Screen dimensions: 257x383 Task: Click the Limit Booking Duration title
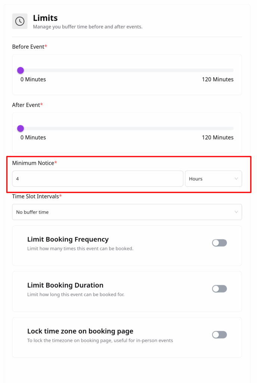(x=65, y=285)
